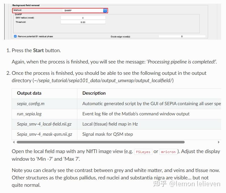Click the FSLeyes code tag
Screen dimensions: 226x193
[x=143, y=152]
